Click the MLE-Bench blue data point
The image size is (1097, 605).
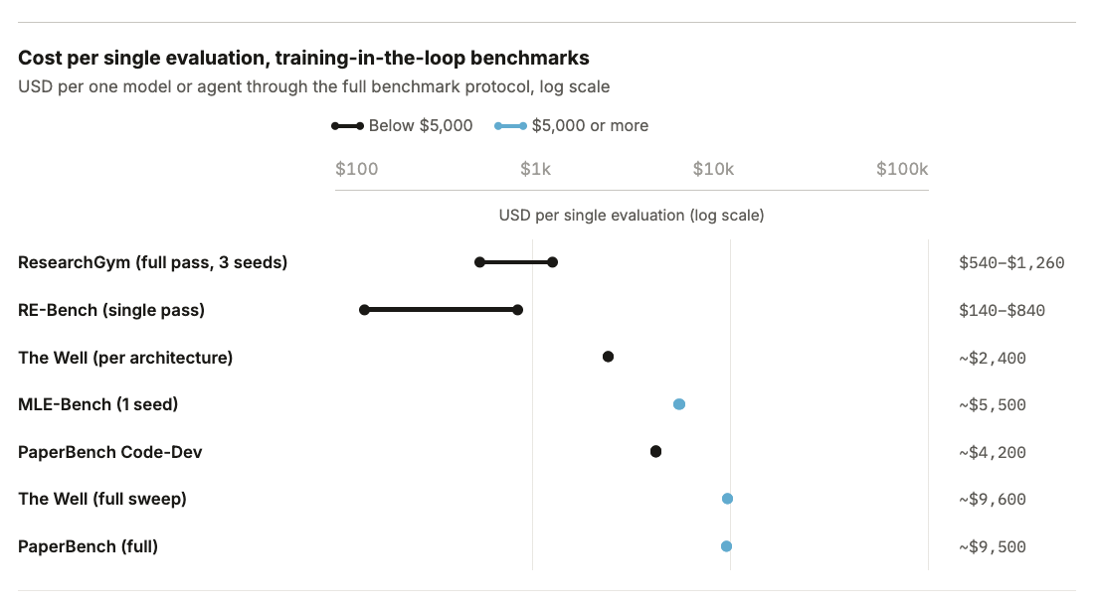click(x=679, y=404)
